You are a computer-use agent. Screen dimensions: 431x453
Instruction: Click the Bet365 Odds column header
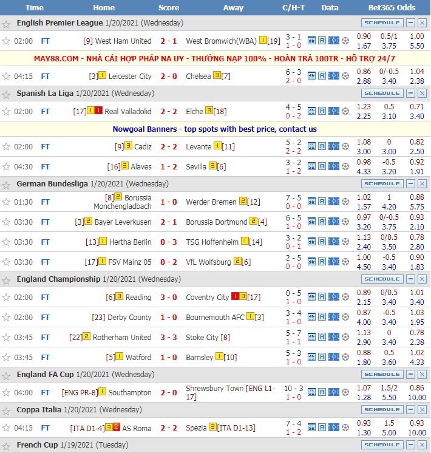coord(392,8)
